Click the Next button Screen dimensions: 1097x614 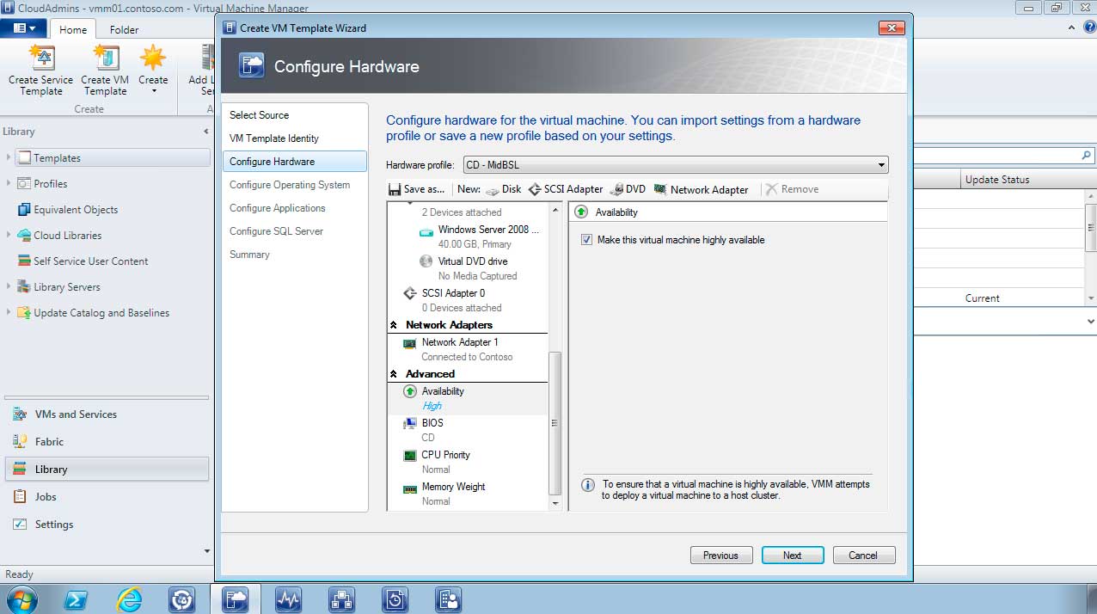click(x=792, y=556)
